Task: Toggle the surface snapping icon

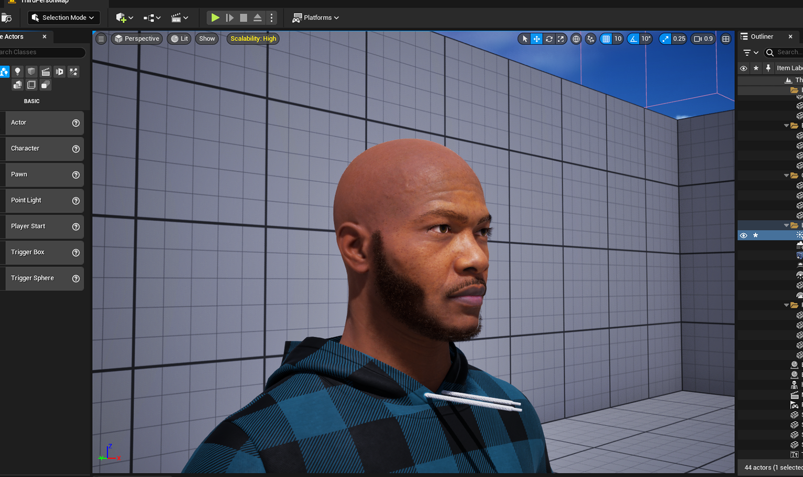Action: tap(591, 39)
